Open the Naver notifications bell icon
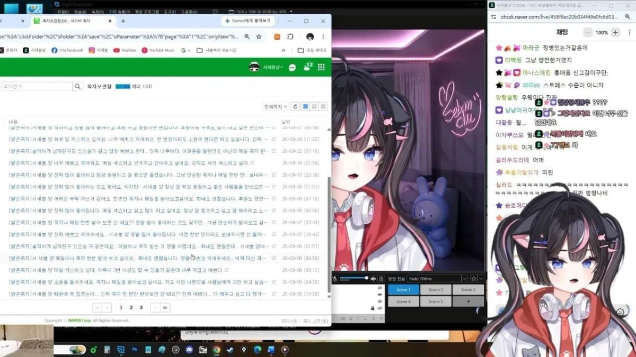 pyautogui.click(x=307, y=67)
